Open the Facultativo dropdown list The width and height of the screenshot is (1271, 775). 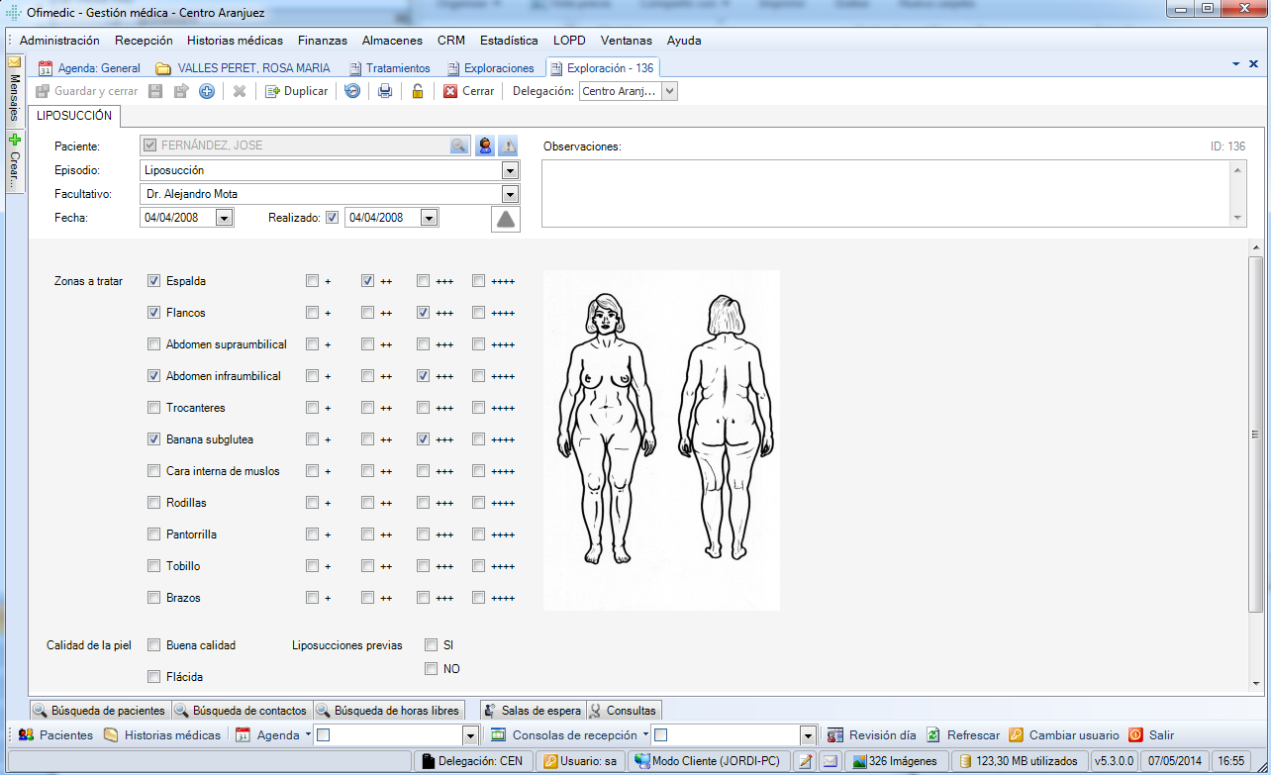point(510,194)
